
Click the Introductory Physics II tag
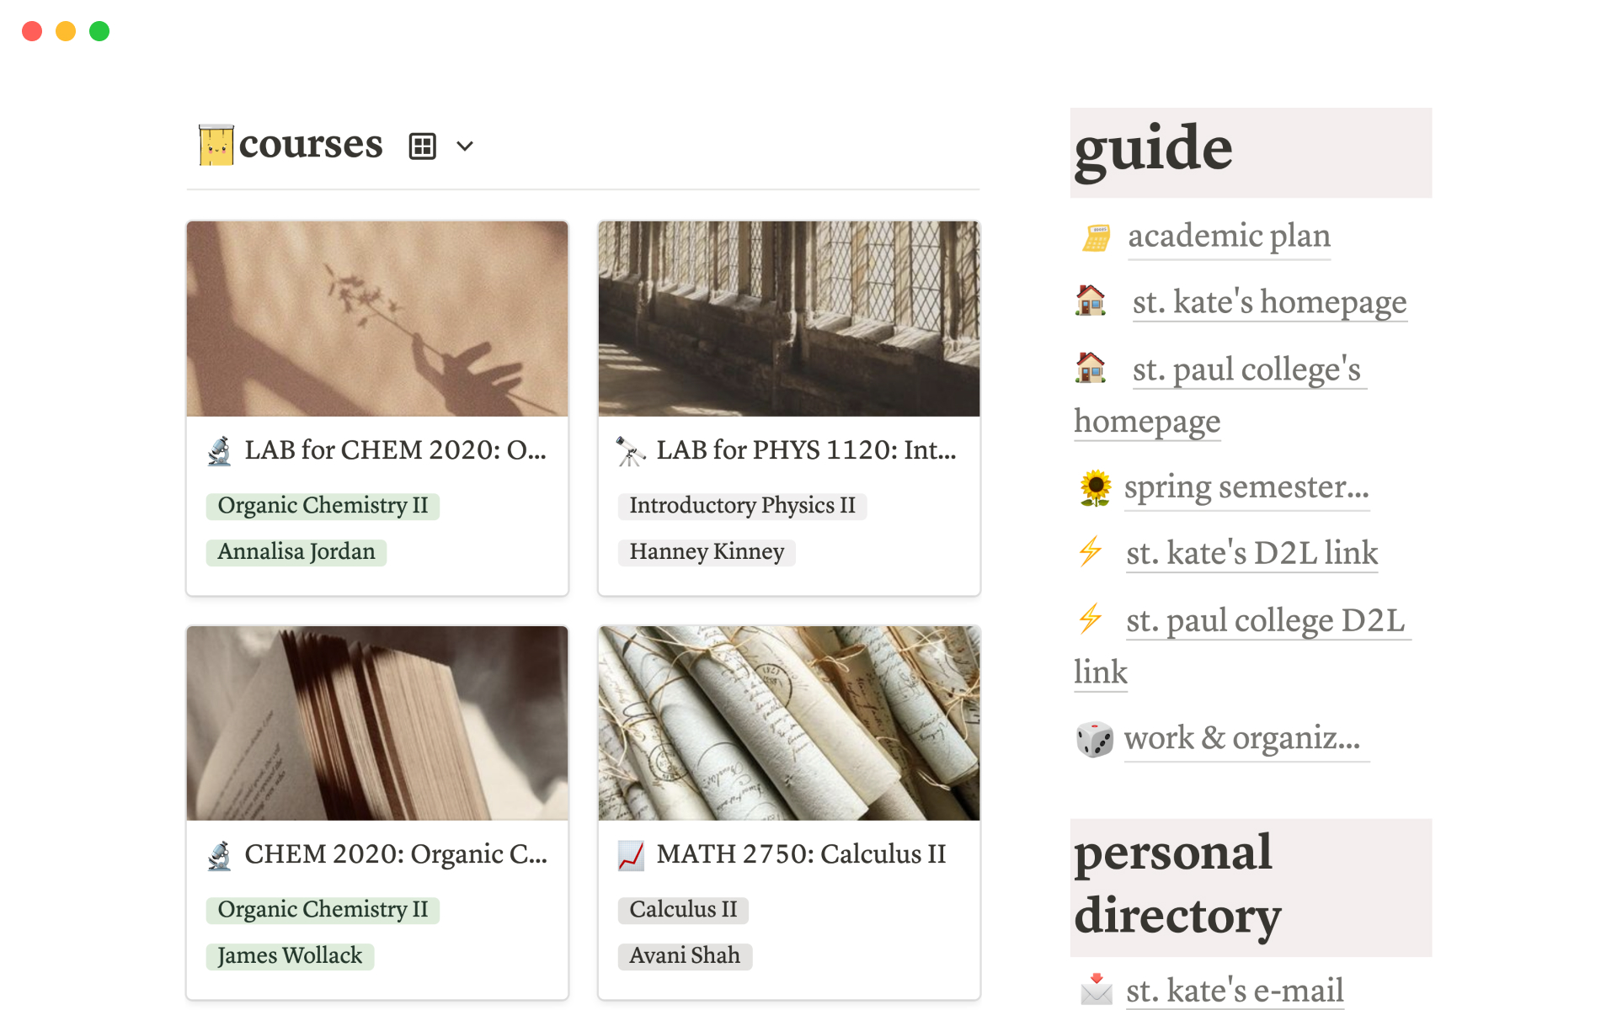(742, 506)
